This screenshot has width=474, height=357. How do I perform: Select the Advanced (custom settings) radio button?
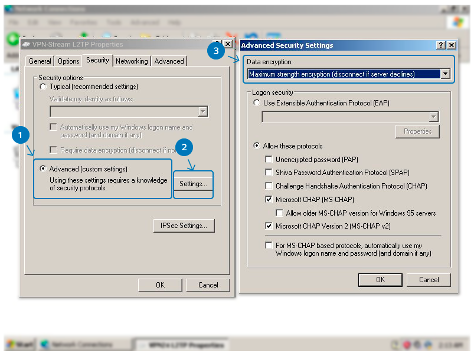pos(43,168)
